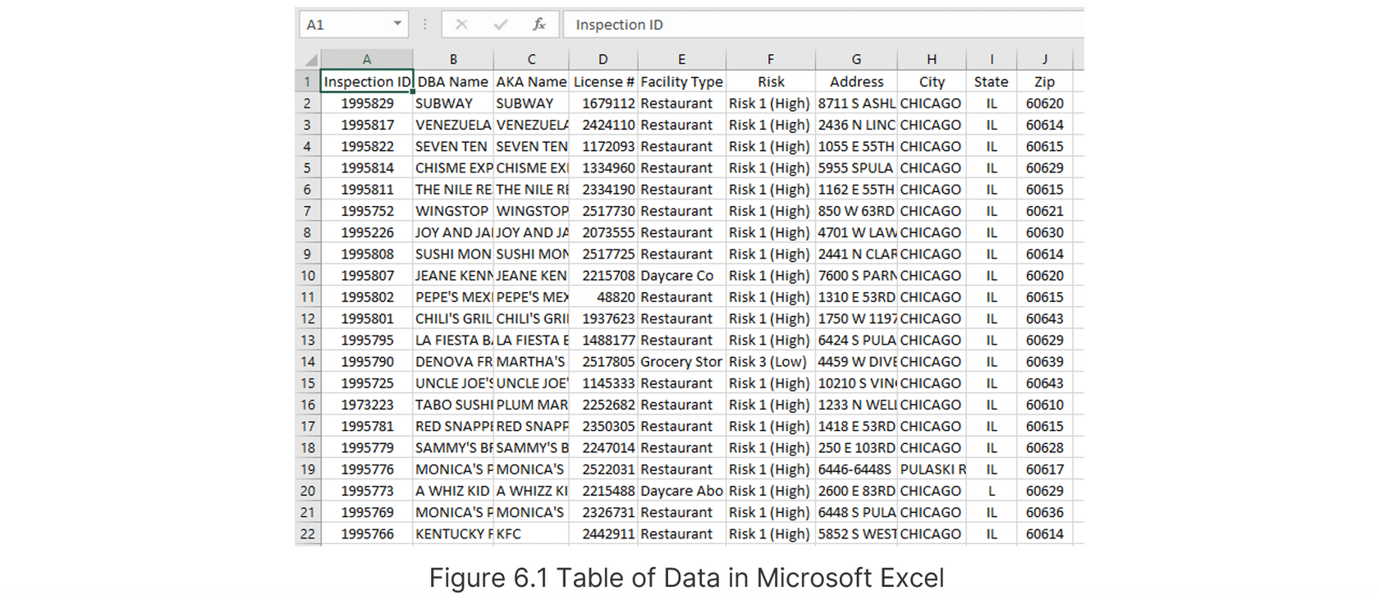Select column B header
This screenshot has height=609, width=1379.
[453, 59]
